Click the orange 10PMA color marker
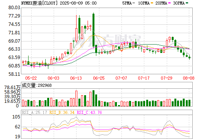Image resolution: width=198 pixels, height=139 pixels. [152, 3]
